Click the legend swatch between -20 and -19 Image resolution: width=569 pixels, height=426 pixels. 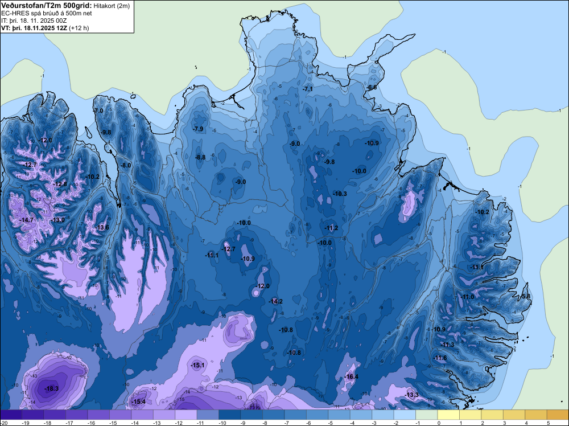click(11, 415)
